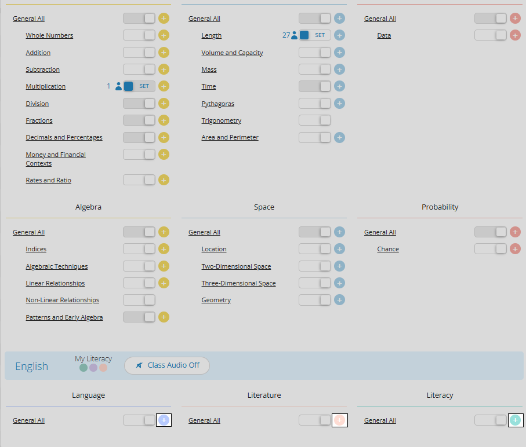The image size is (526, 447).
Task: Click the yellow plus icon beside Multiplication
Action: pyautogui.click(x=164, y=86)
